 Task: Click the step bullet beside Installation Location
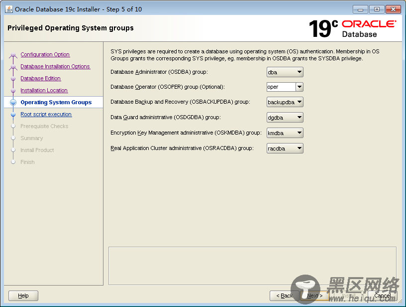(13, 91)
